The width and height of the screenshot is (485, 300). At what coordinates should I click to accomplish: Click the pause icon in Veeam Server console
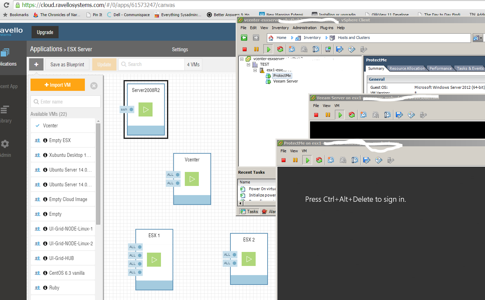coord(328,115)
